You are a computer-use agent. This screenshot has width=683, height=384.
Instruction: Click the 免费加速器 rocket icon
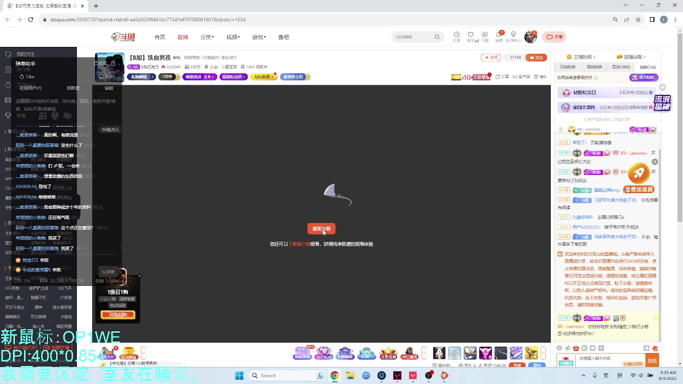639,173
